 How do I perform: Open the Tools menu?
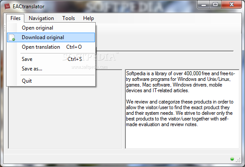coord(68,18)
